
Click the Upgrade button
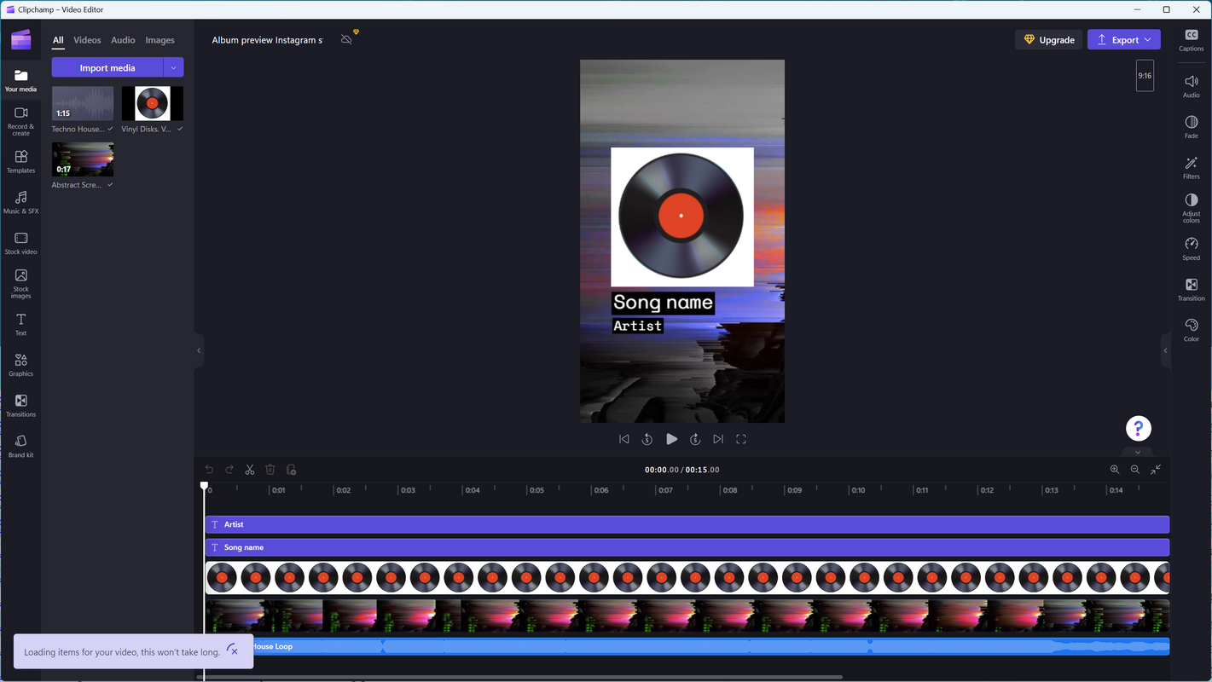click(1048, 40)
